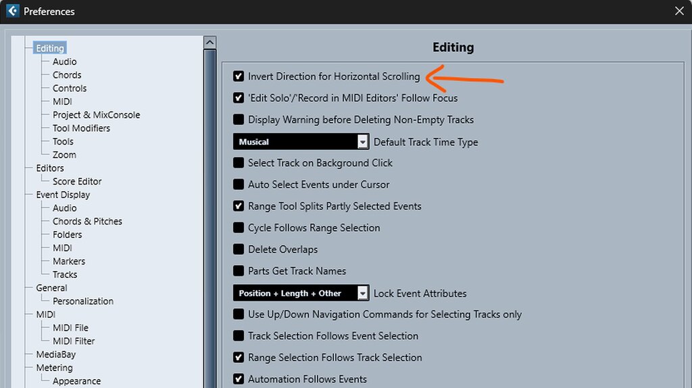Go to the Personalization settings page
This screenshot has width=692, height=388.
point(82,301)
